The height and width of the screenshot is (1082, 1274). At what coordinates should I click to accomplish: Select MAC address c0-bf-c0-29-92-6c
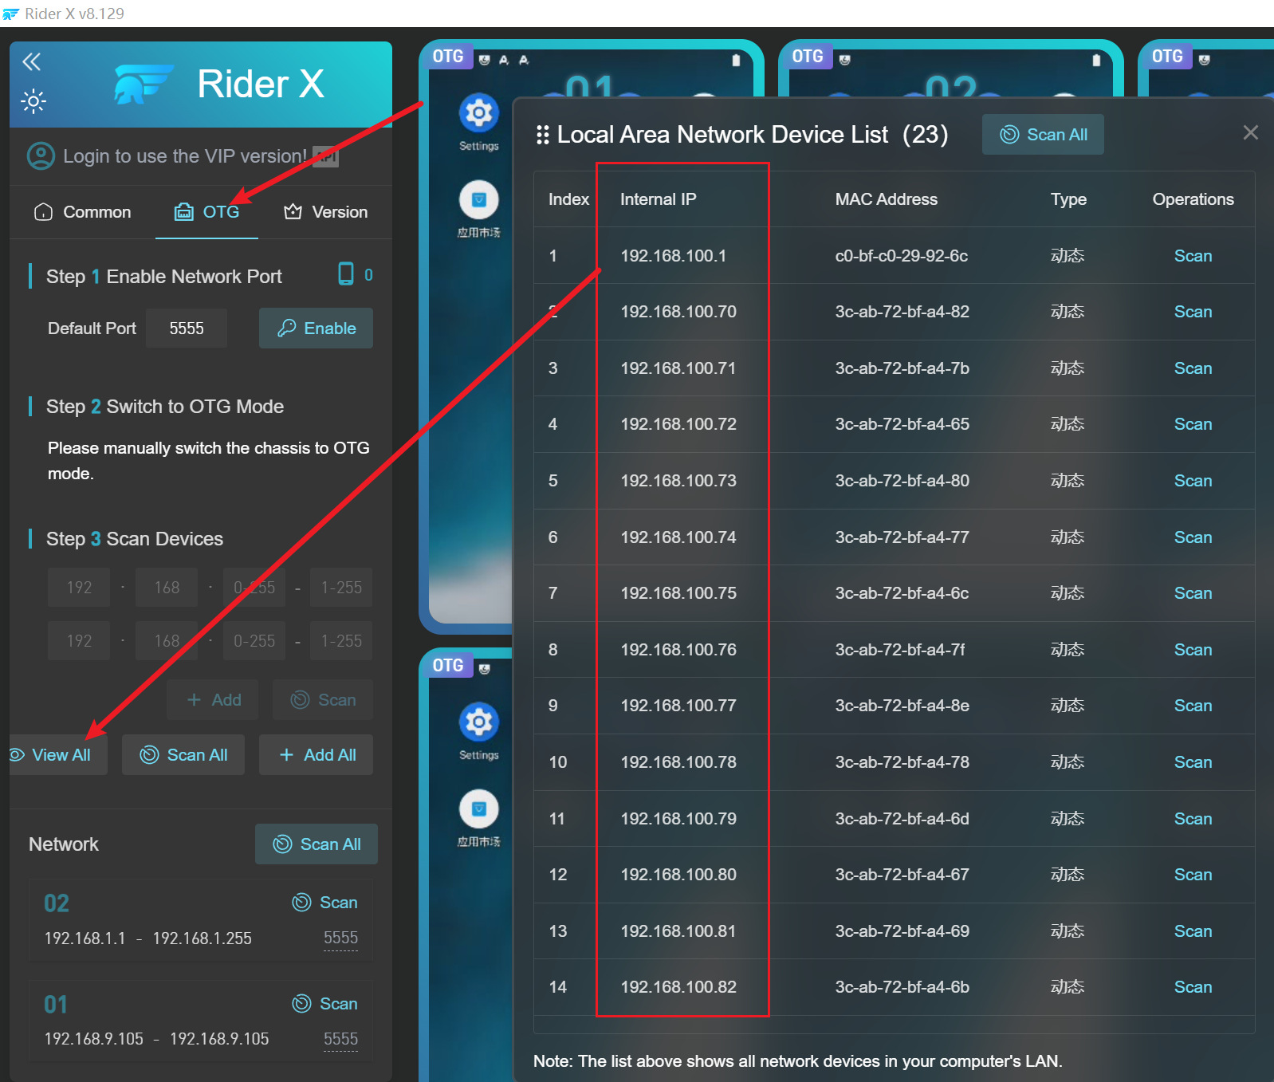click(902, 256)
